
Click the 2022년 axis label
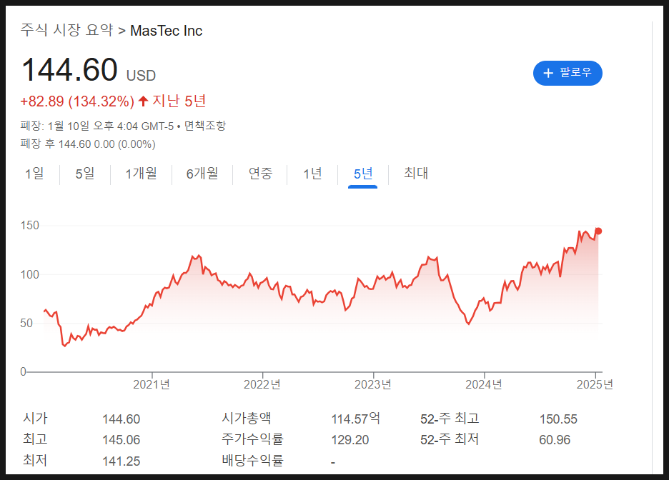coord(262,384)
